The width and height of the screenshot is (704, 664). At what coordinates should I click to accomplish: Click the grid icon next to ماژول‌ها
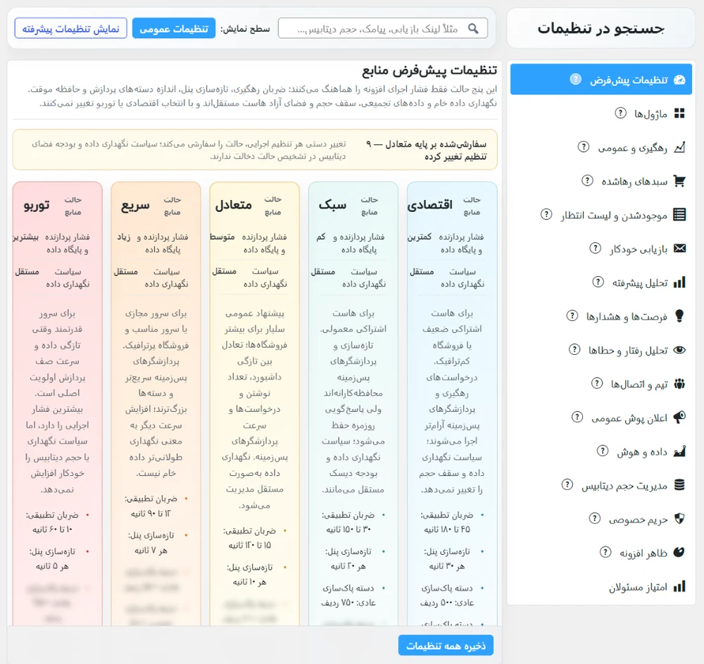[x=679, y=113]
